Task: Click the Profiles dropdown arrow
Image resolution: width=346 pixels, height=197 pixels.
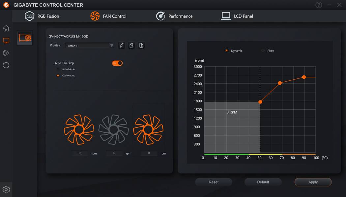Action: click(112, 46)
